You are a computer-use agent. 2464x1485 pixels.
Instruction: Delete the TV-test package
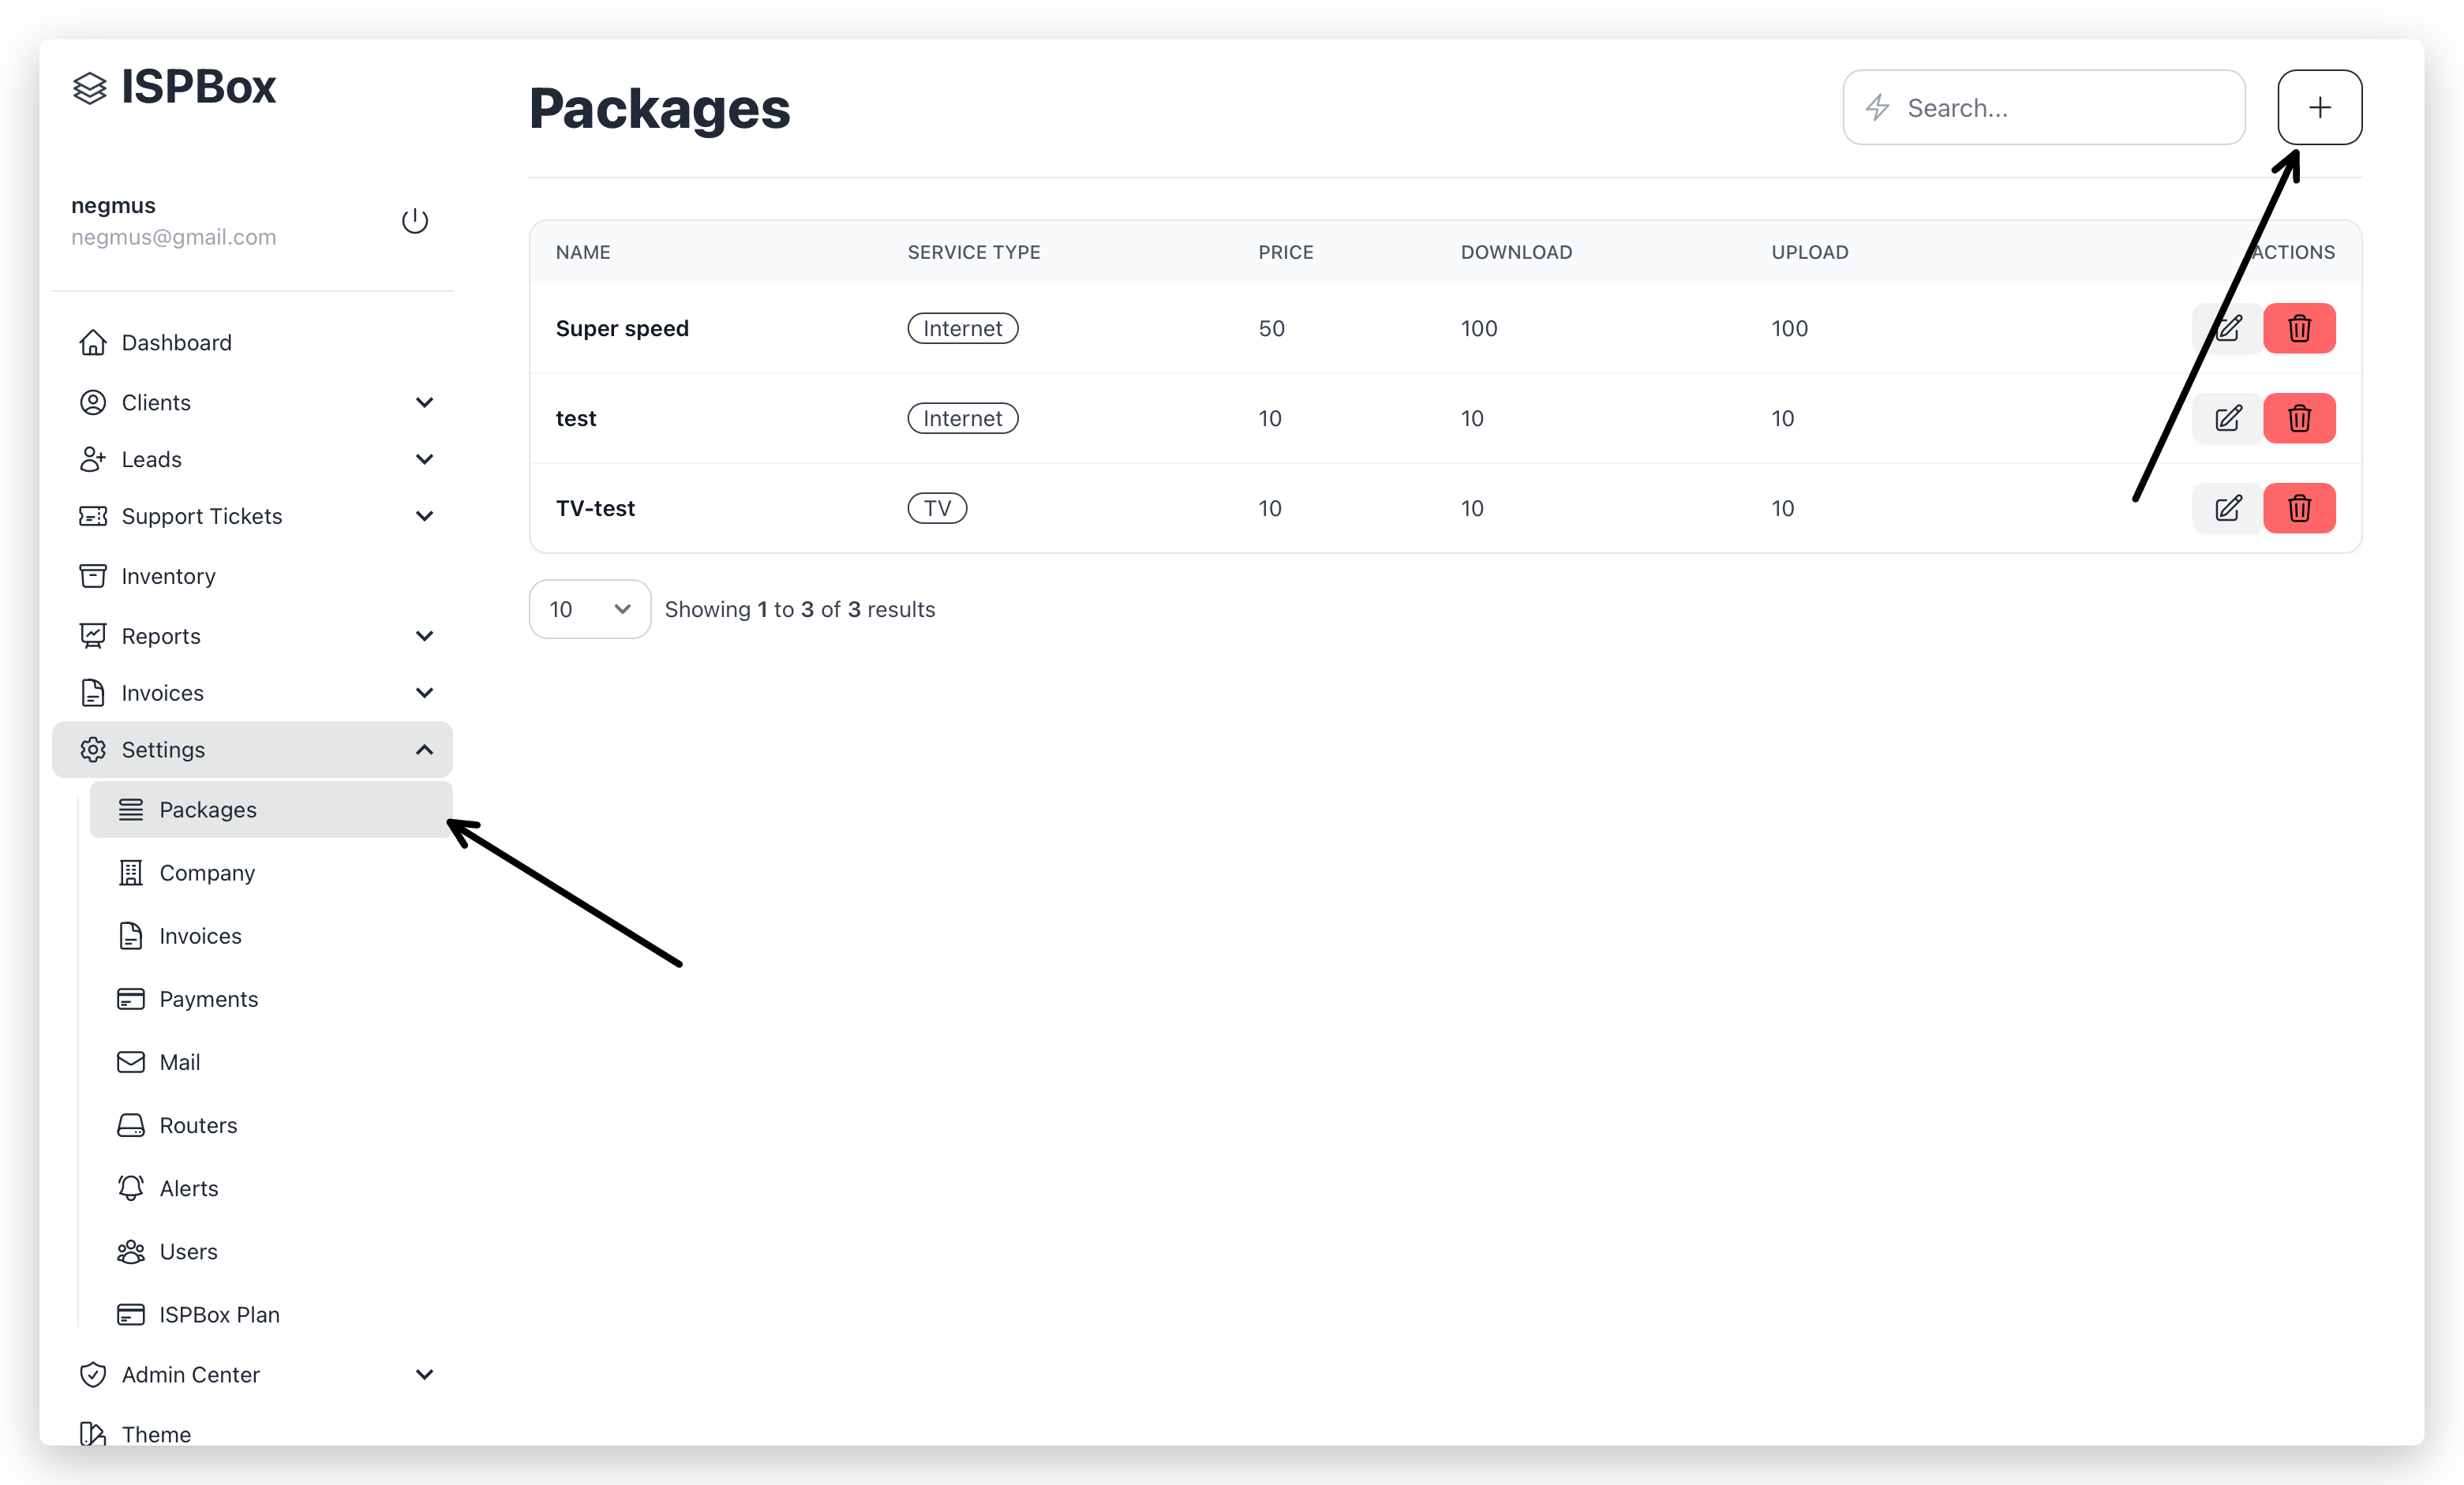[x=2299, y=508]
